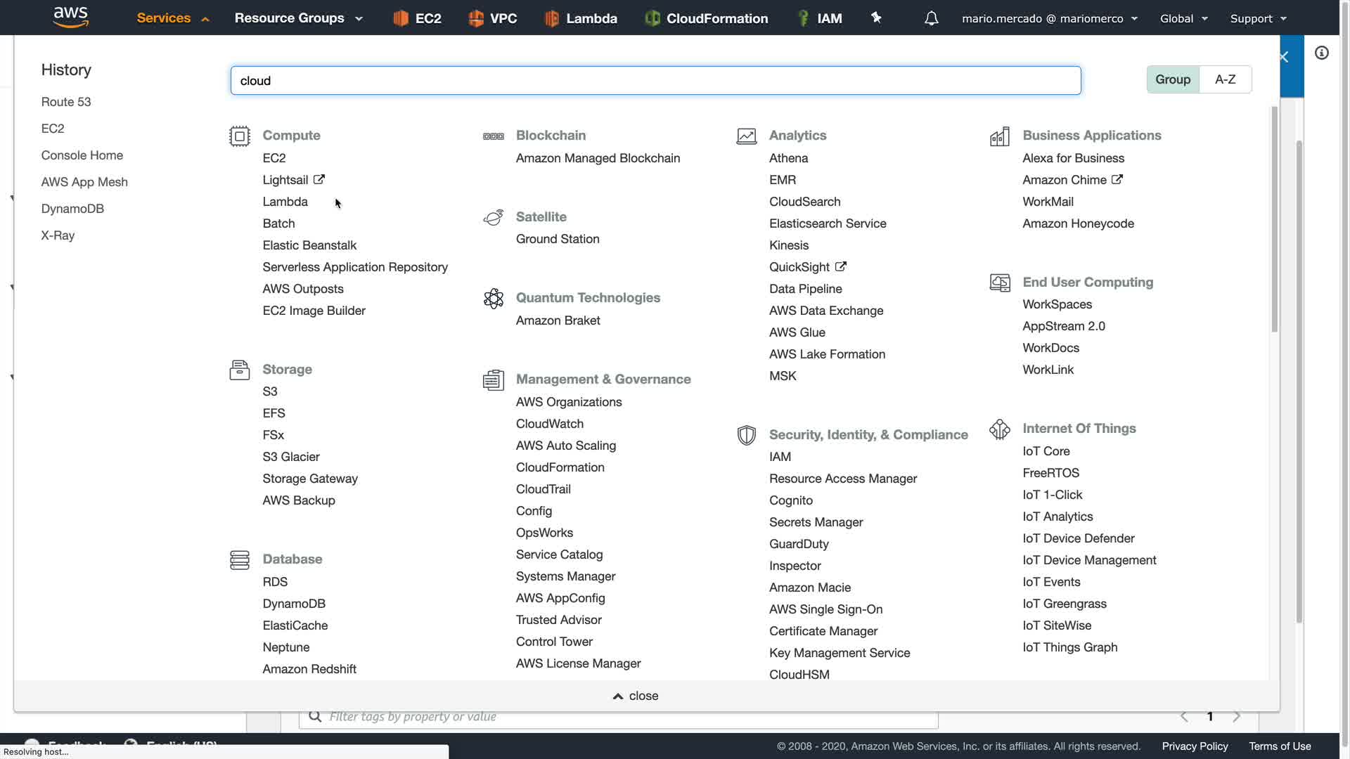
Task: Click the EC2 shortcut icon in navbar
Action: [x=401, y=18]
